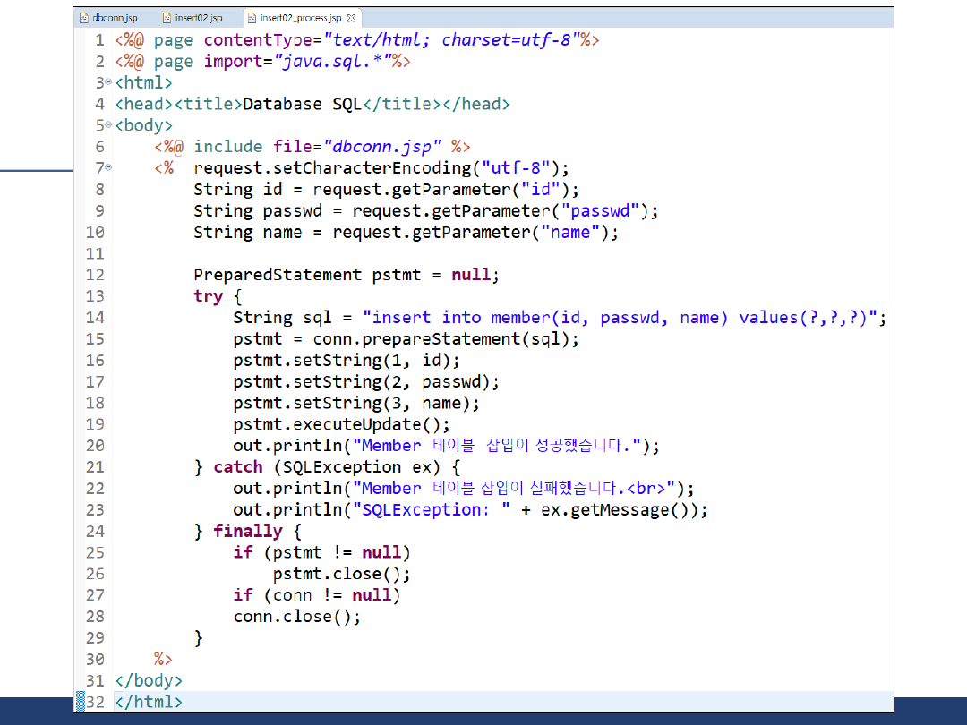The height and width of the screenshot is (725, 967).
Task: Click the file icon on insert02_process.jsp tab
Action: 252,18
